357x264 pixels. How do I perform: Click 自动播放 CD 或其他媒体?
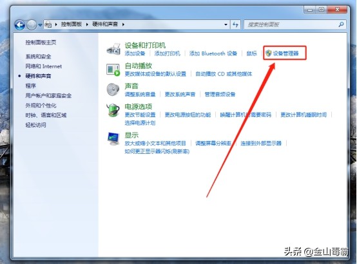coord(224,74)
